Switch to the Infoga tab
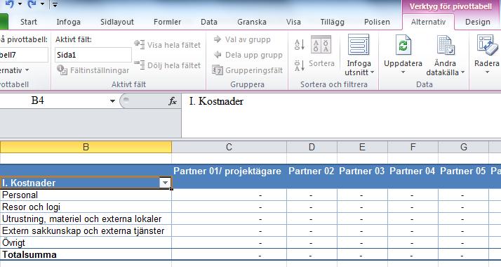This screenshot has width=501, height=267. pyautogui.click(x=68, y=22)
